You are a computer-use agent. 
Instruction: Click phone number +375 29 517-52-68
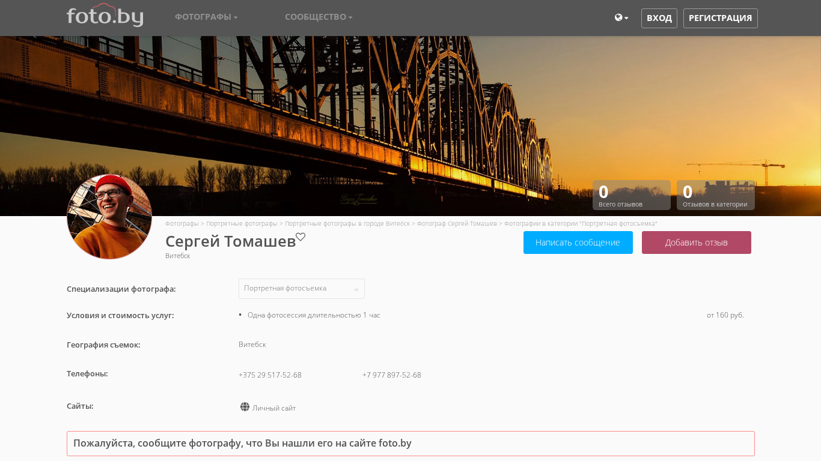(x=270, y=375)
